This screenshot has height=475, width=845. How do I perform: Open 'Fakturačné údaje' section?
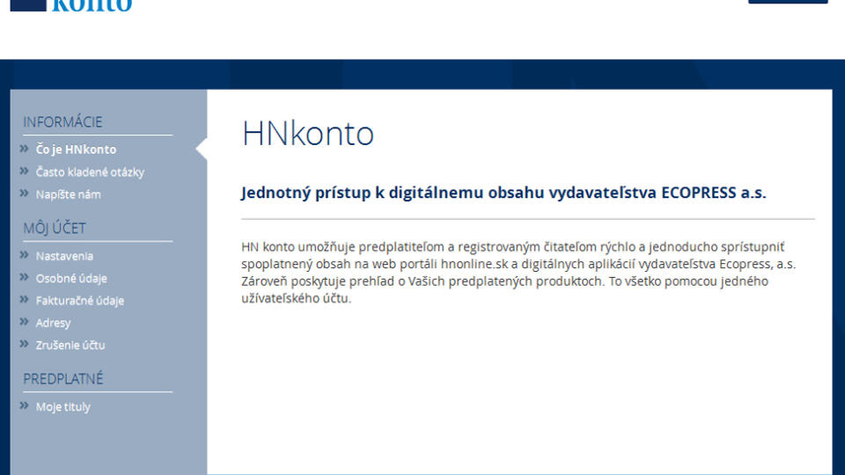click(80, 301)
